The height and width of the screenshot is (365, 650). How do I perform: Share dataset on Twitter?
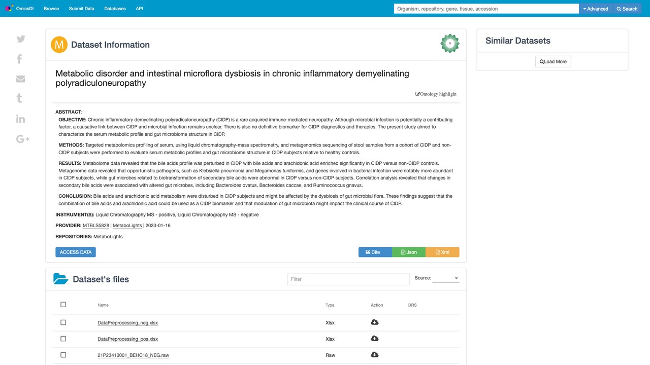[x=21, y=39]
